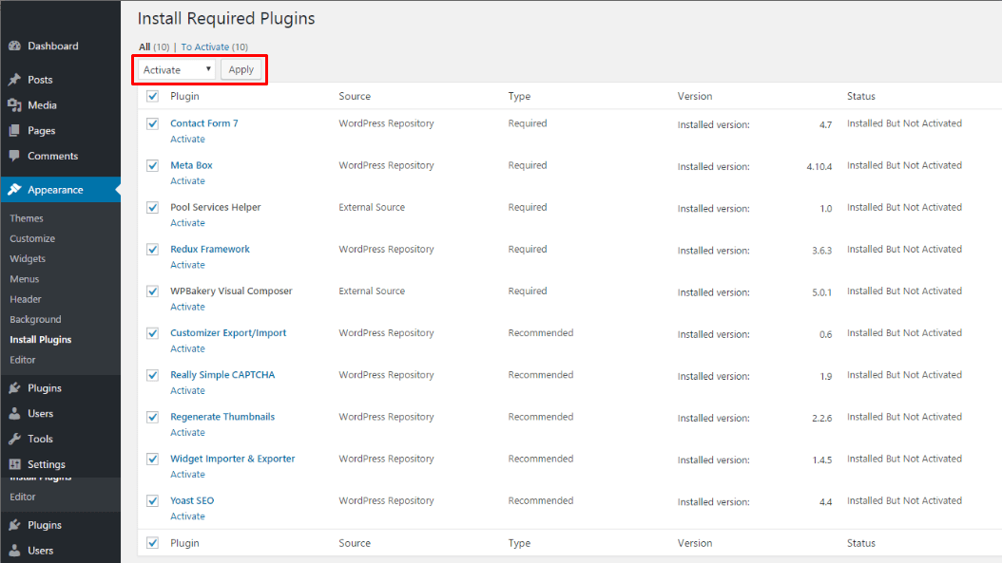Open the Contact Form 7 plugin link
This screenshot has height=563, width=1002.
point(203,123)
